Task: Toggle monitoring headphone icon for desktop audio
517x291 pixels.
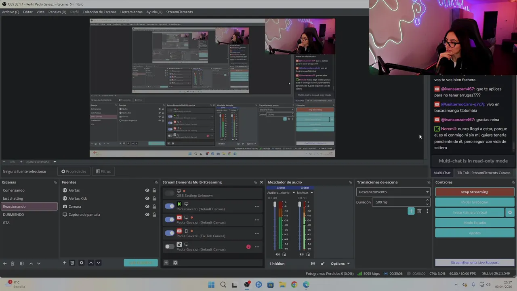Action: click(284, 254)
